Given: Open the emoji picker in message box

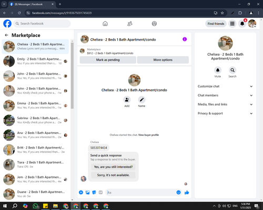Looking at the screenshot, I should click(x=178, y=193).
